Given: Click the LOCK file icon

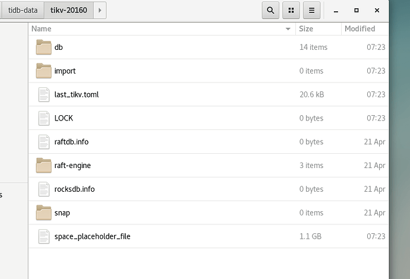Looking at the screenshot, I should point(43,118).
